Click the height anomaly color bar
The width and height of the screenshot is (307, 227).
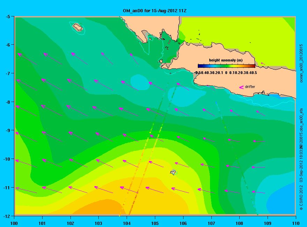[x=226, y=66]
